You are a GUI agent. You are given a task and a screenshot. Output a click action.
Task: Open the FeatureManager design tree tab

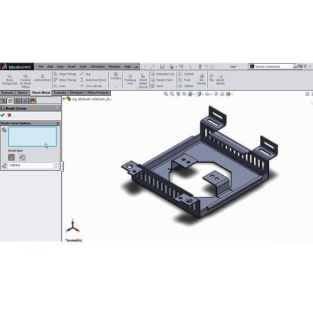[x=3, y=101]
